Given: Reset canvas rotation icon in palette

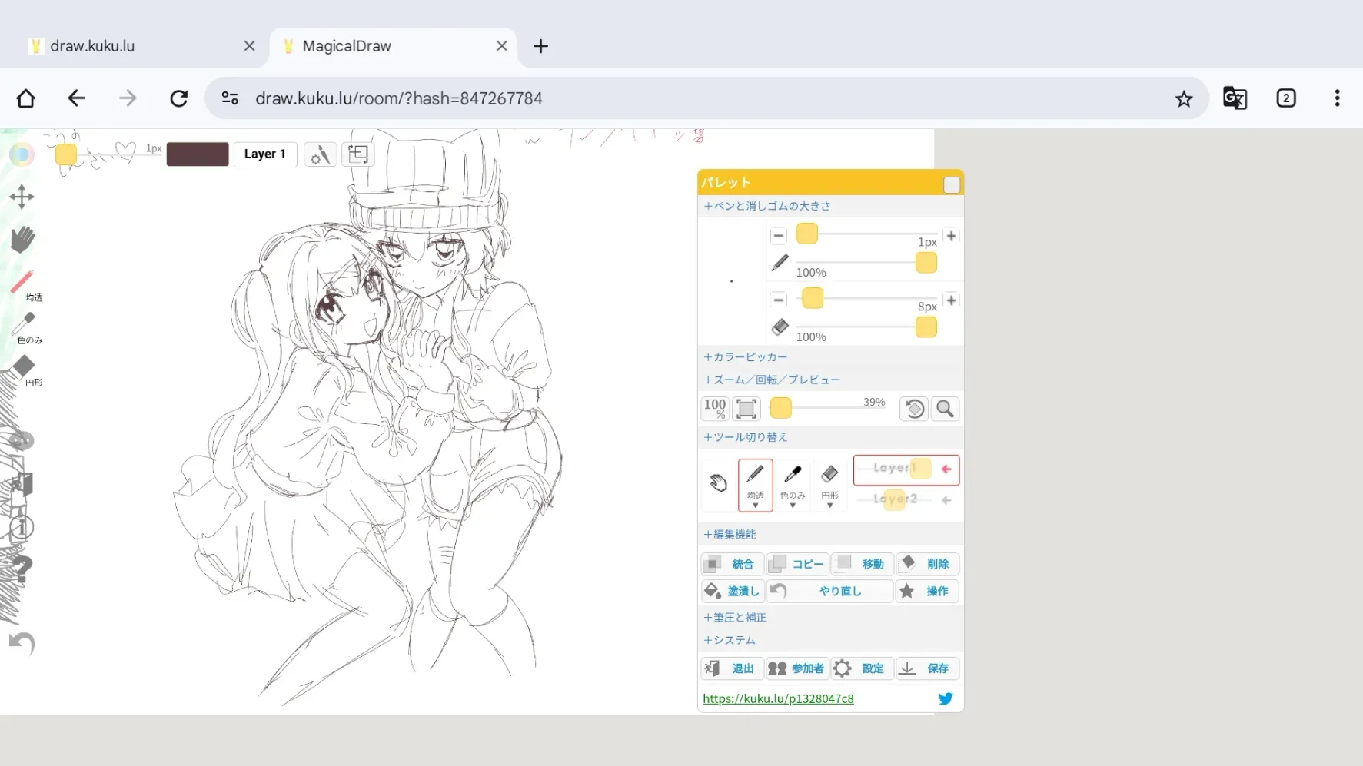Looking at the screenshot, I should click(914, 409).
